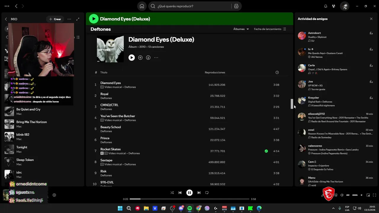The image size is (379, 213).
Task: Open Digital Bath • Deftones in friend activity
Action: coord(320,102)
